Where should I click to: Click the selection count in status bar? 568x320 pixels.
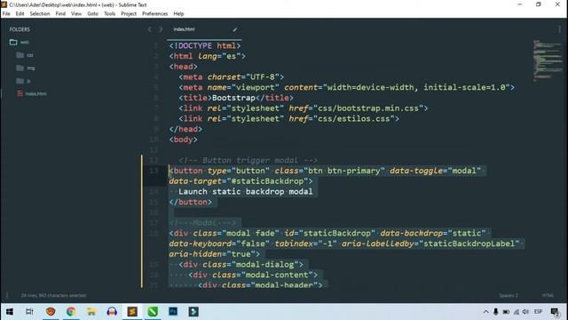tap(53, 295)
